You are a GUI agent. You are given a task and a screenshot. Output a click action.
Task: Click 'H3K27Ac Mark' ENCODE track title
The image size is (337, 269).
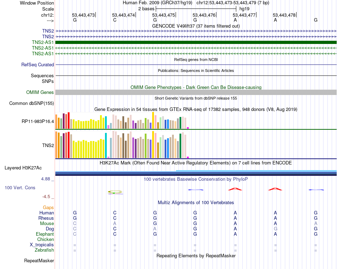[196, 163]
